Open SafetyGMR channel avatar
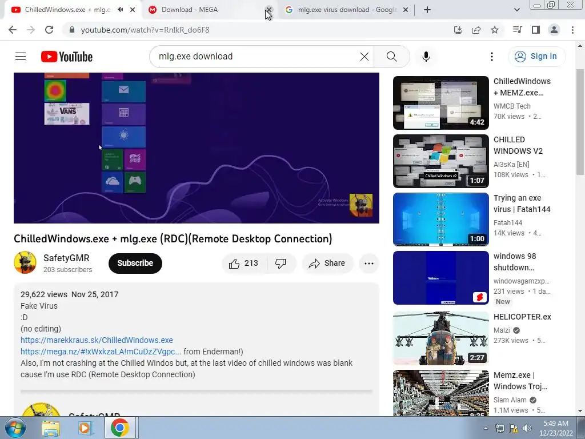 [x=25, y=262]
